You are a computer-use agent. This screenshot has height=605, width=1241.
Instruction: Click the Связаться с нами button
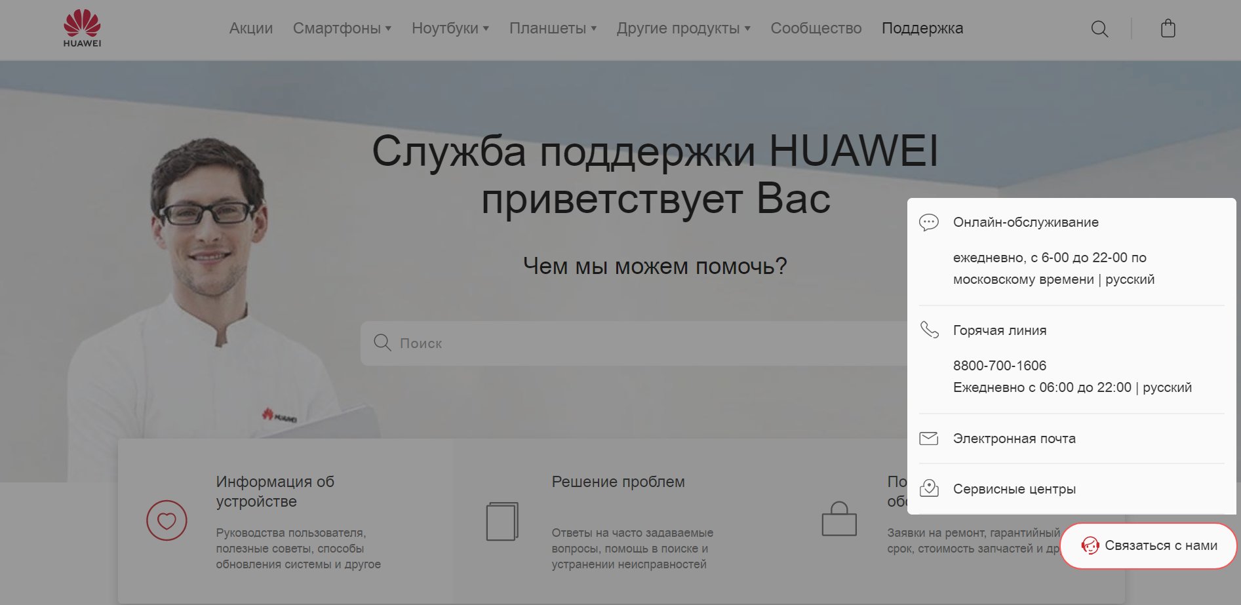(1149, 545)
